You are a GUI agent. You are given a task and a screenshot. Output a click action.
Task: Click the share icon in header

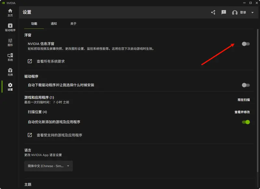coord(213,12)
